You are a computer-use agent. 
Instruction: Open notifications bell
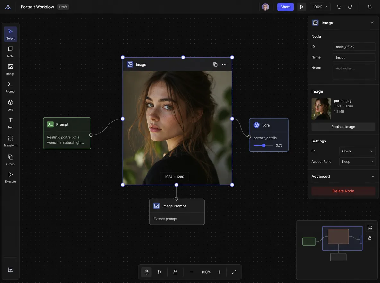pyautogui.click(x=370, y=7)
